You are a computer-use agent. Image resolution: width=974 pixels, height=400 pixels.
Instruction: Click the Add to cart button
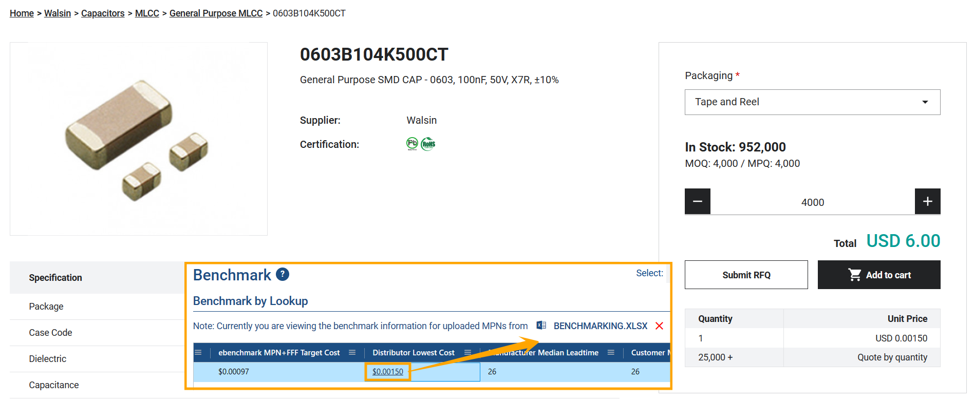click(878, 275)
